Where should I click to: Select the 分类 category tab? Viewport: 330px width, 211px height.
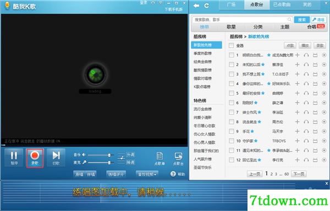(x=258, y=27)
